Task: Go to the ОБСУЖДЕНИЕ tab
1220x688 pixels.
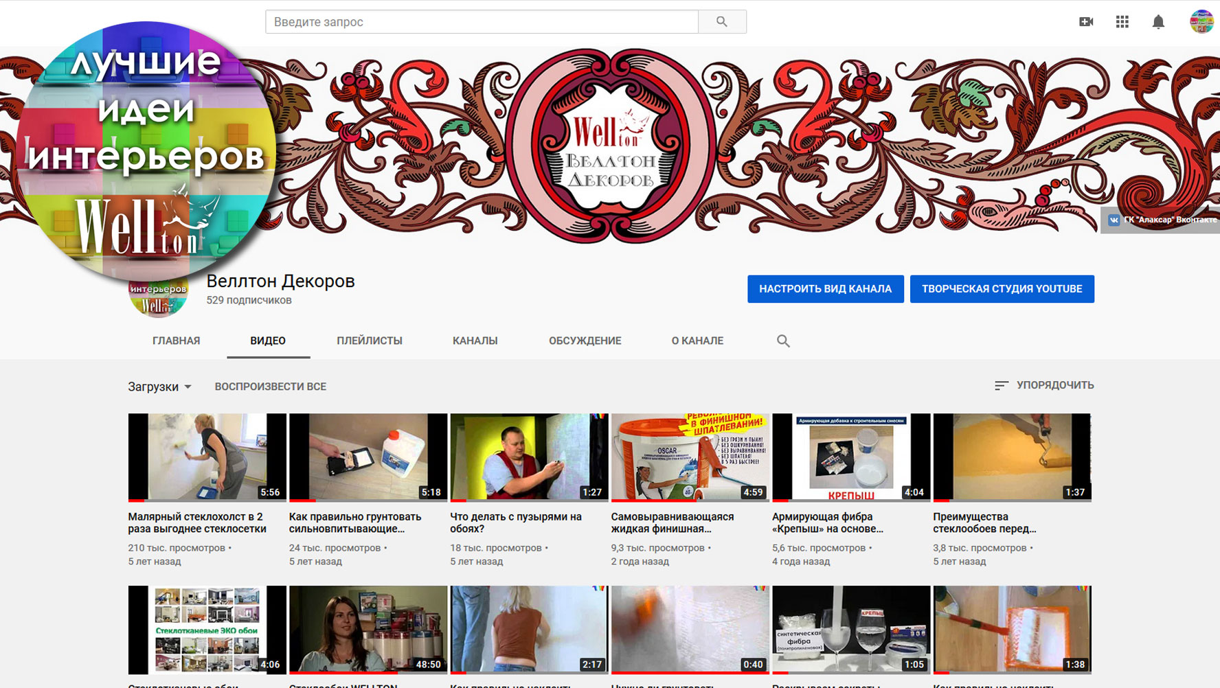Action: [x=585, y=341]
